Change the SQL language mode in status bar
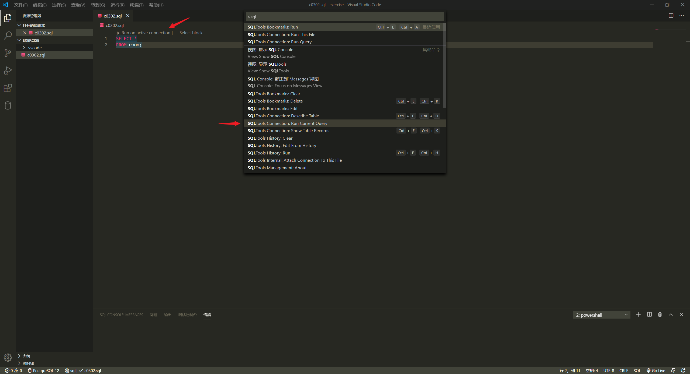Image resolution: width=690 pixels, height=374 pixels. (637, 371)
